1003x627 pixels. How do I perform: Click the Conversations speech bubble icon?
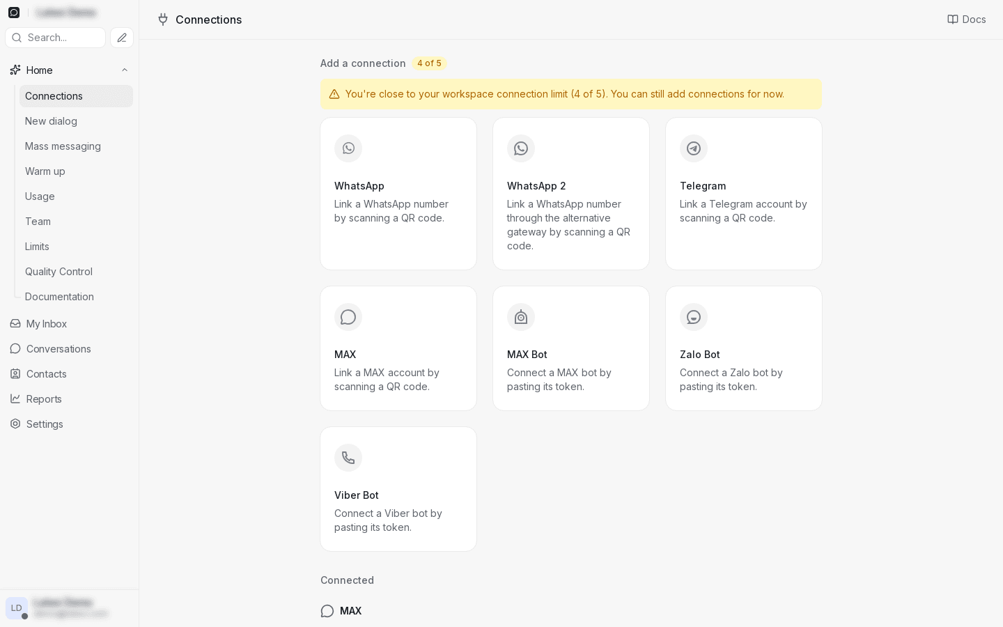[15, 348]
